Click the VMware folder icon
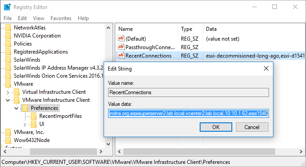 point(8,84)
